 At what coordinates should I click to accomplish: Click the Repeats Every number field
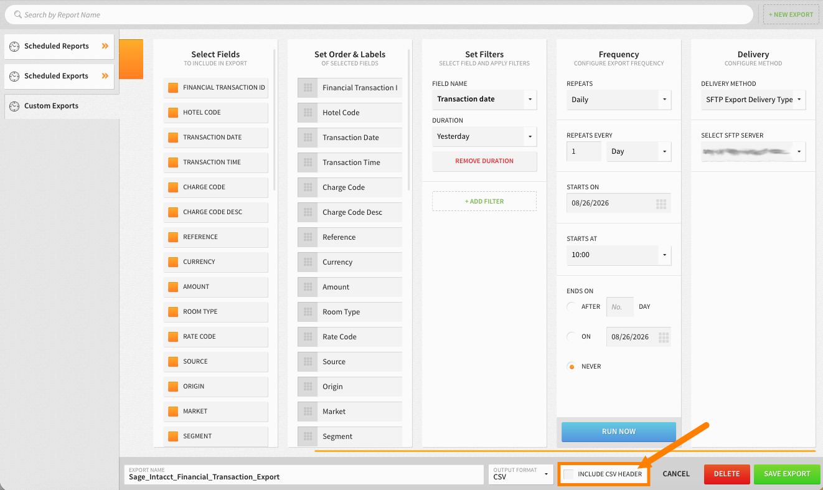(x=584, y=151)
